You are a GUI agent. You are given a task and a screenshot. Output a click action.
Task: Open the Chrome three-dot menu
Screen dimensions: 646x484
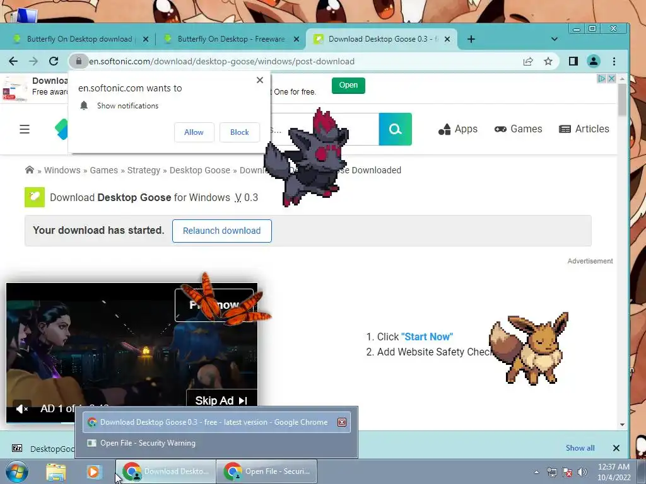pos(614,61)
